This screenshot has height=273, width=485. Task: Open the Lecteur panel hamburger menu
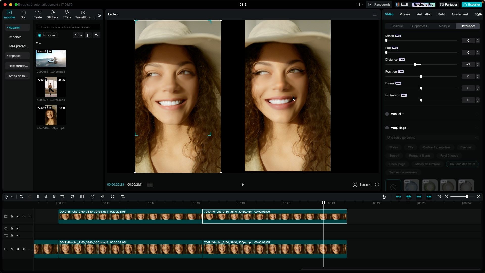click(375, 14)
